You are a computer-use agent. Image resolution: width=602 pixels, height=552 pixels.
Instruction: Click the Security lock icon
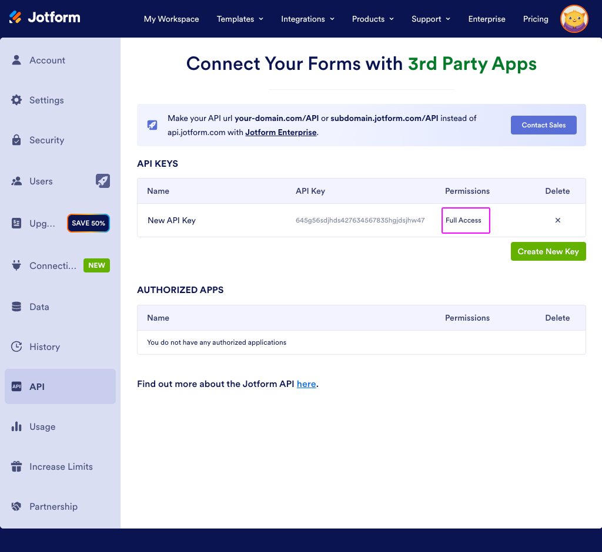16,140
